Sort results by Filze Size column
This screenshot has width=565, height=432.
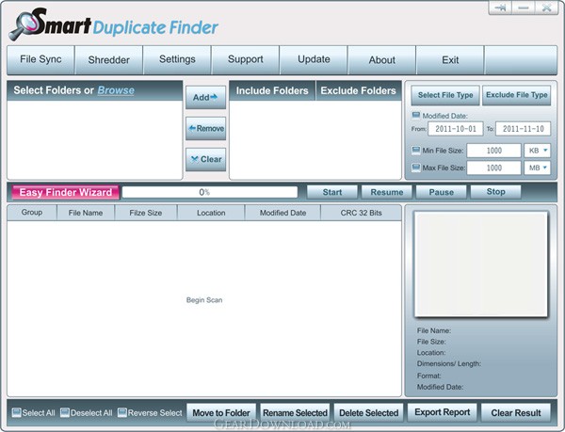click(x=146, y=213)
